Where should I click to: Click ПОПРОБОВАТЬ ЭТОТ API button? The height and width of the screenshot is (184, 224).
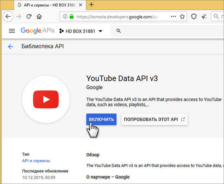point(154,119)
